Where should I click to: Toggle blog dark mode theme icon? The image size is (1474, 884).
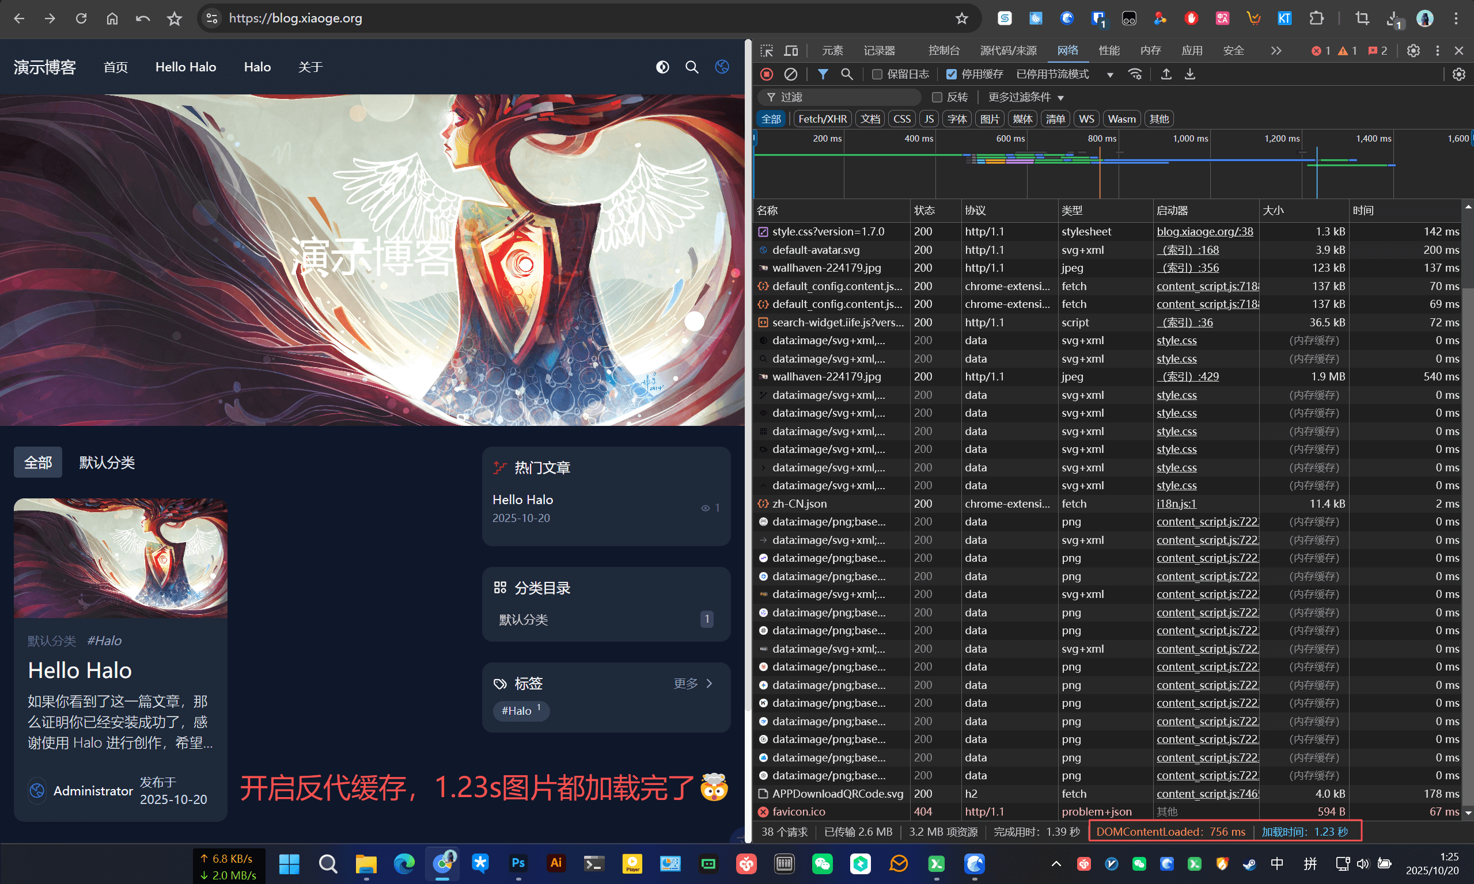click(662, 67)
